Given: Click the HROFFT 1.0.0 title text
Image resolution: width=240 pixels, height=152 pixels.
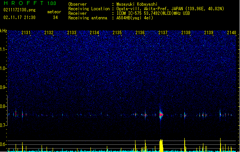Looking at the screenshot, I should [30, 3].
